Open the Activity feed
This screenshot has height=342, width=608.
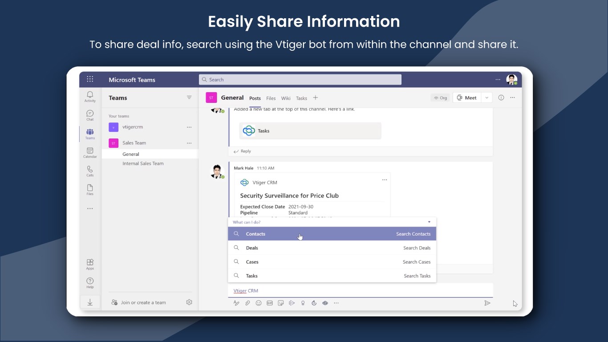click(90, 96)
